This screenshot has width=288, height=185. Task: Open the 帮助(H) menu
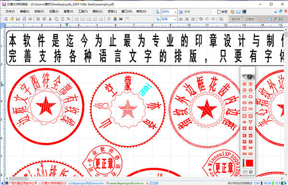pos(141,12)
